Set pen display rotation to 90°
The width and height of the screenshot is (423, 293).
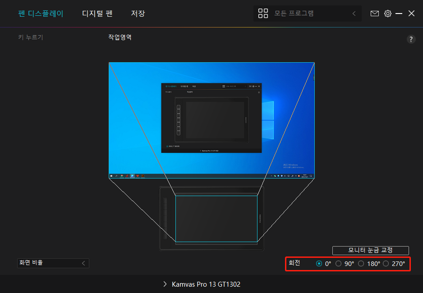[339, 264]
